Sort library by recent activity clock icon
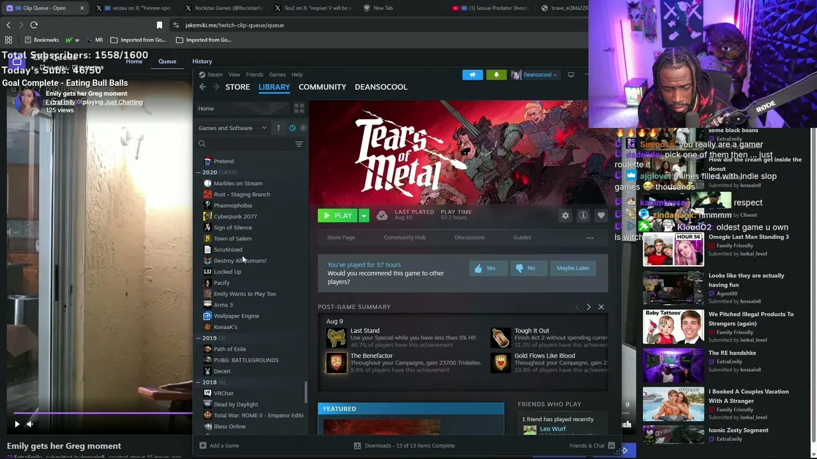The image size is (817, 459). pyautogui.click(x=292, y=128)
